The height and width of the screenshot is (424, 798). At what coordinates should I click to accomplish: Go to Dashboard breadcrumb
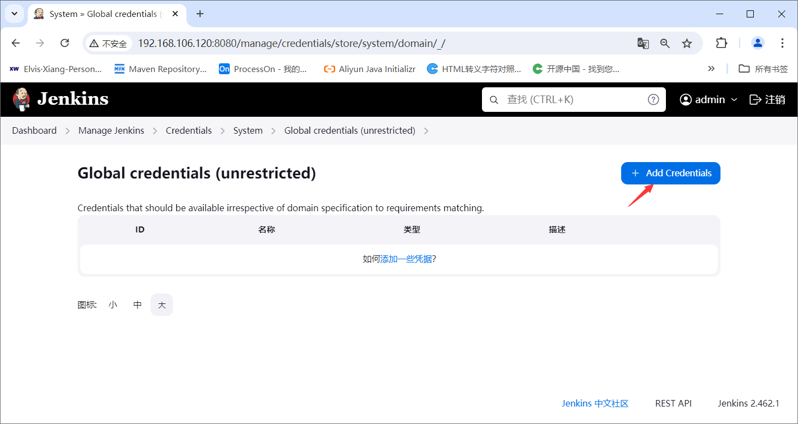(x=34, y=131)
